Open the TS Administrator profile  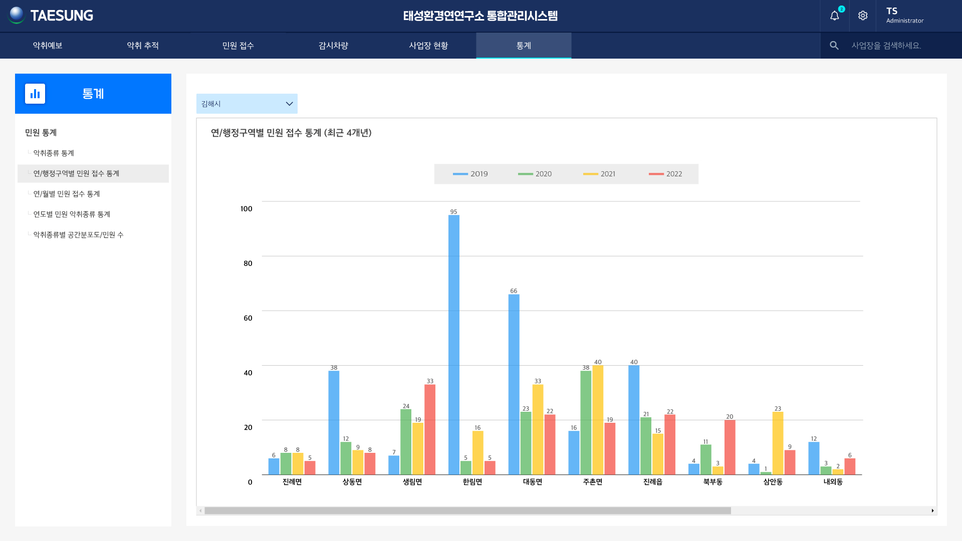[x=904, y=16]
